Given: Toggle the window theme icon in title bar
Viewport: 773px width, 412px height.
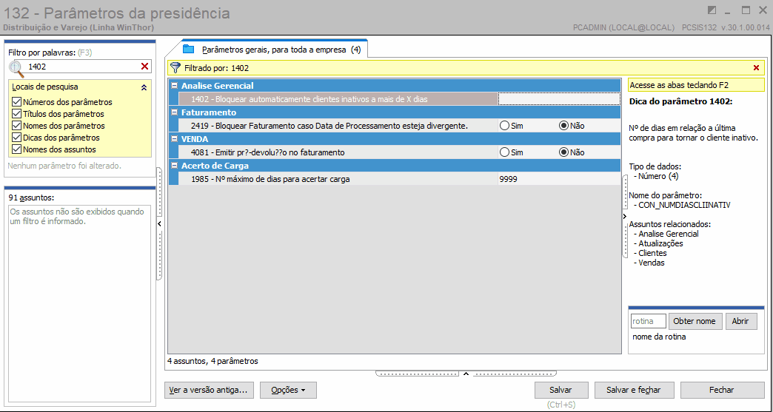Looking at the screenshot, I should pos(712,10).
